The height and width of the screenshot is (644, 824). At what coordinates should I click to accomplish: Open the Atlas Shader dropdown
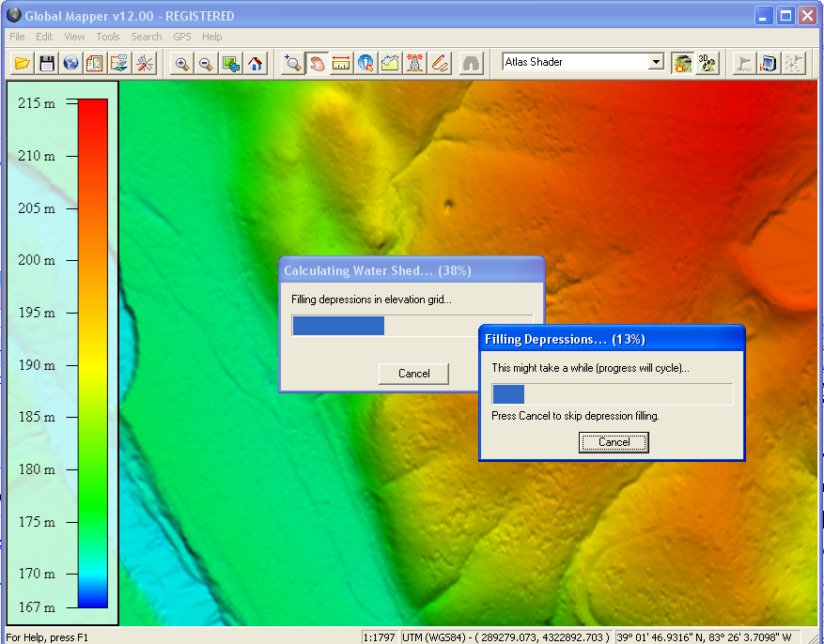[x=654, y=62]
